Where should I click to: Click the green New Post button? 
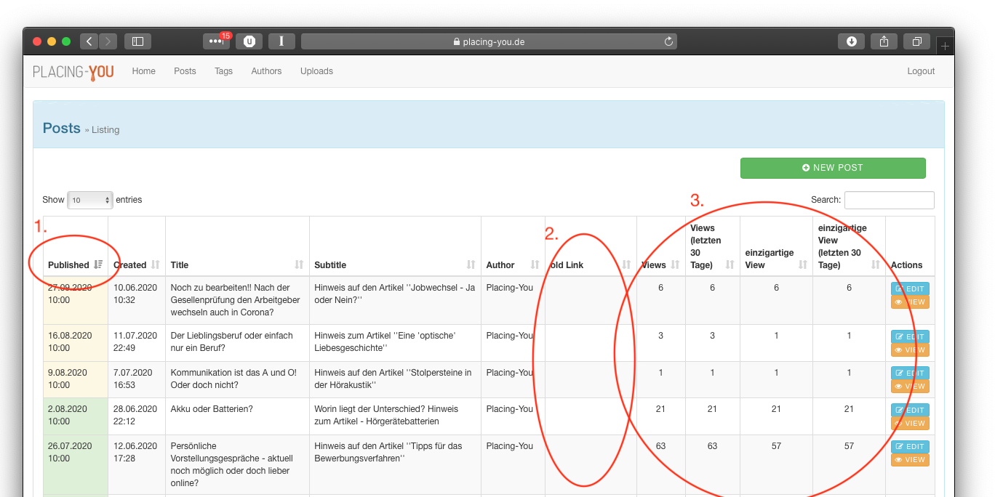click(x=833, y=168)
